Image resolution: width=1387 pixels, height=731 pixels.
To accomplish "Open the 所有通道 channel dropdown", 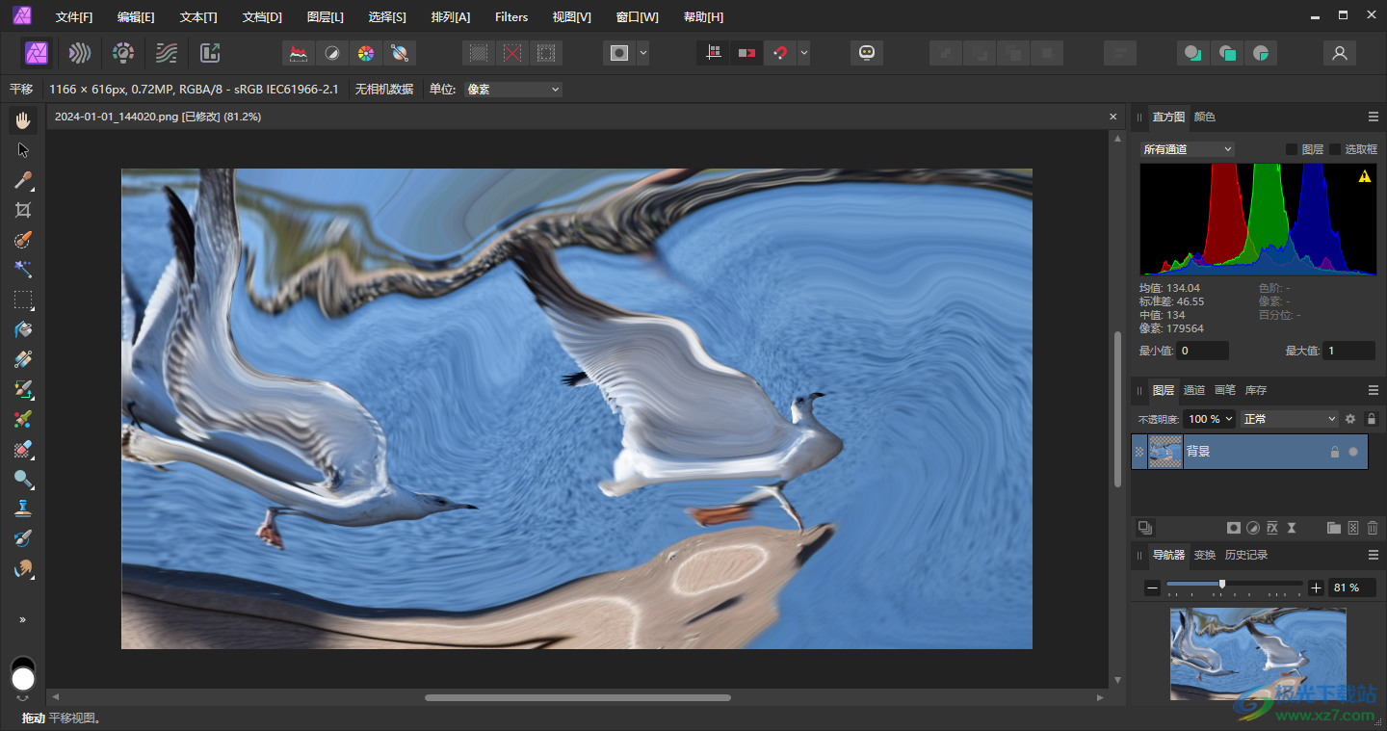I will coord(1187,149).
